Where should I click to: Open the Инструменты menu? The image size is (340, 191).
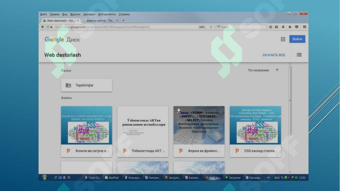[x=107, y=14]
